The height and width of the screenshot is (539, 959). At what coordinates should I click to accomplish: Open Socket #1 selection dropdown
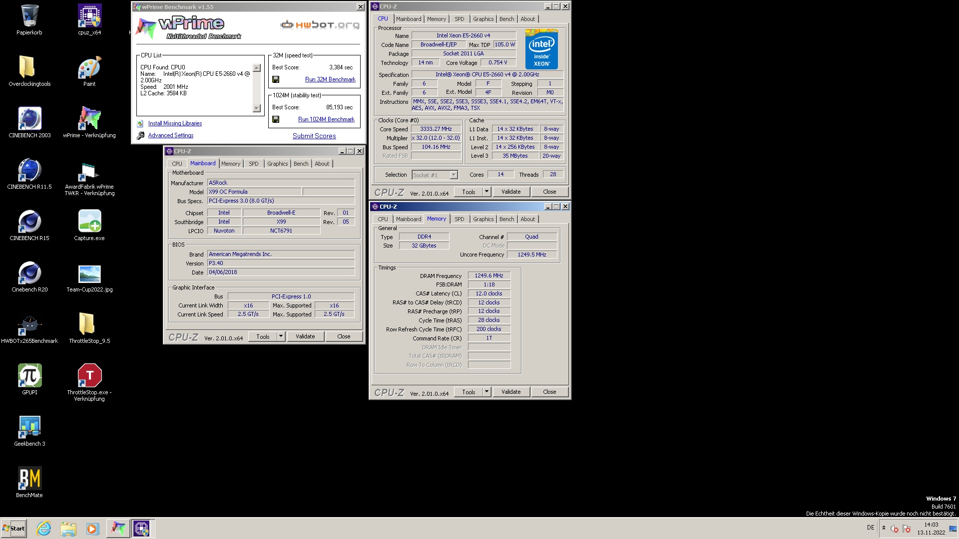click(x=435, y=175)
